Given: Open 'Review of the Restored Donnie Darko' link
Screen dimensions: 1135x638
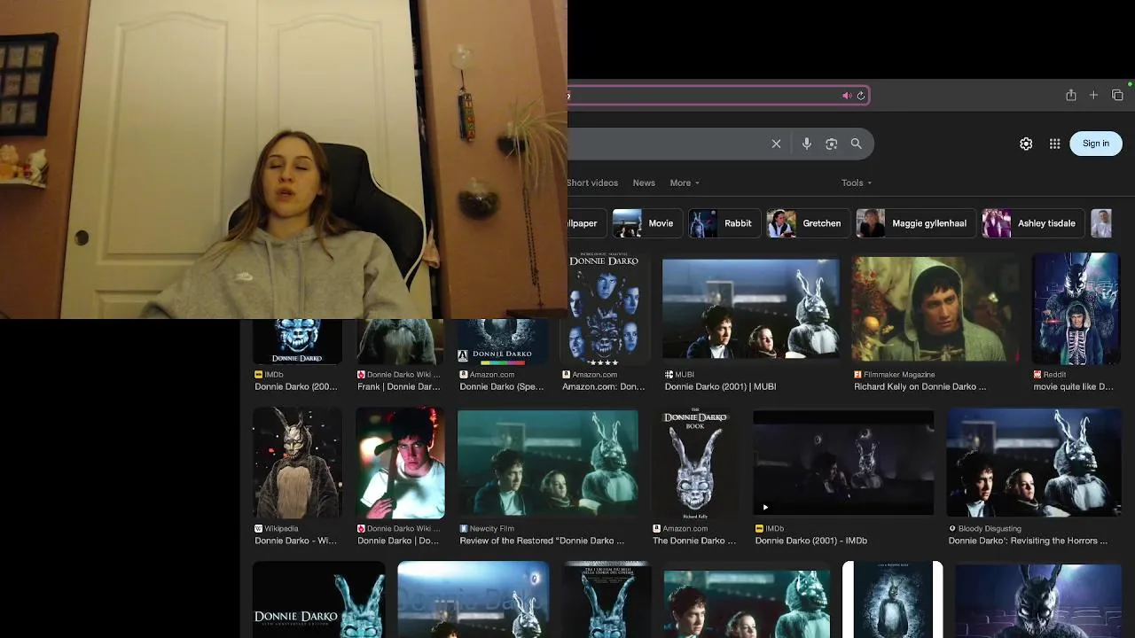Looking at the screenshot, I should 542,541.
